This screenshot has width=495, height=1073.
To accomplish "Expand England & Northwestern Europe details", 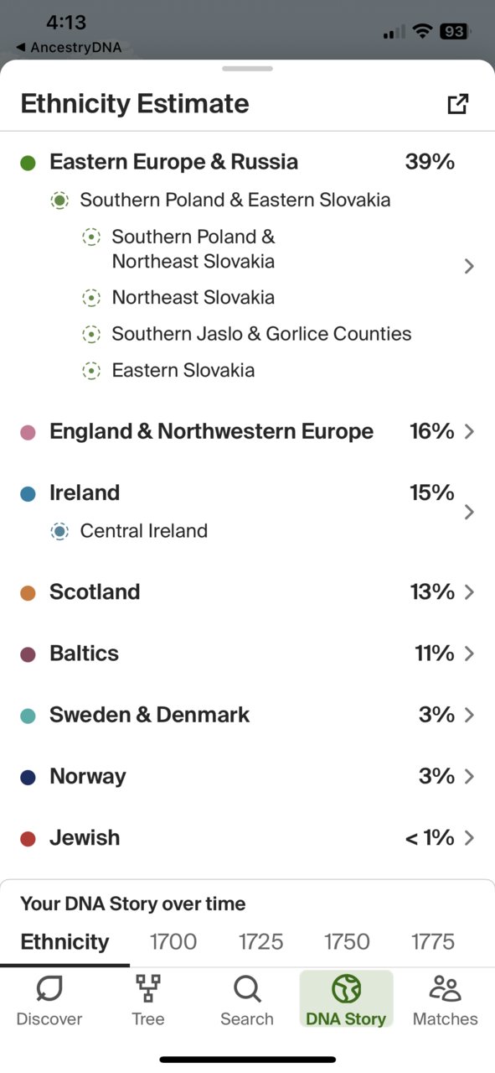I will click(469, 431).
